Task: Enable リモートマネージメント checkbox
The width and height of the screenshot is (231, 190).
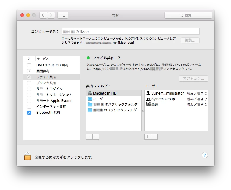Action: [29, 95]
